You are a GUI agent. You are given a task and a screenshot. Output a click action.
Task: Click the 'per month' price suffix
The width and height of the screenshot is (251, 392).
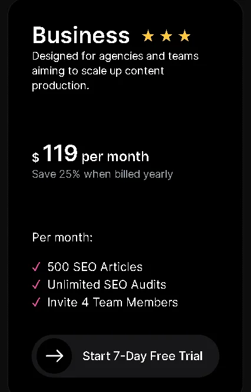115,158
